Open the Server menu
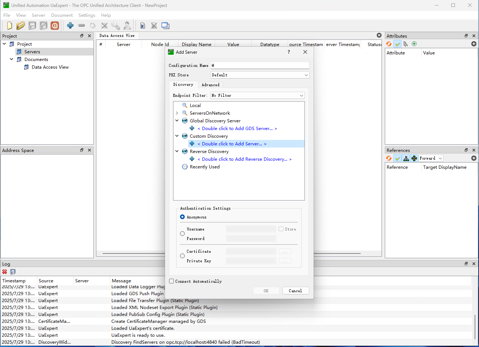This screenshot has width=479, height=347. click(38, 15)
